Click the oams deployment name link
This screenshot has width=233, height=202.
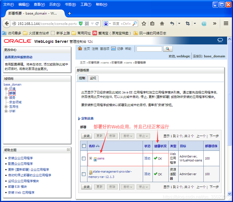(x=101, y=158)
